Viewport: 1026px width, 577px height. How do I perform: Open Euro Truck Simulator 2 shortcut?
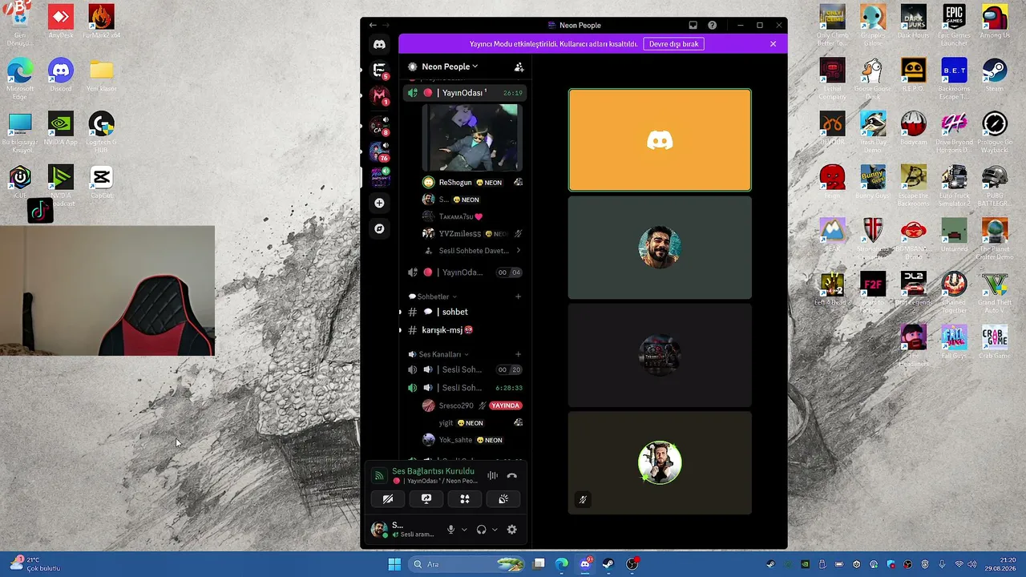coord(954,185)
